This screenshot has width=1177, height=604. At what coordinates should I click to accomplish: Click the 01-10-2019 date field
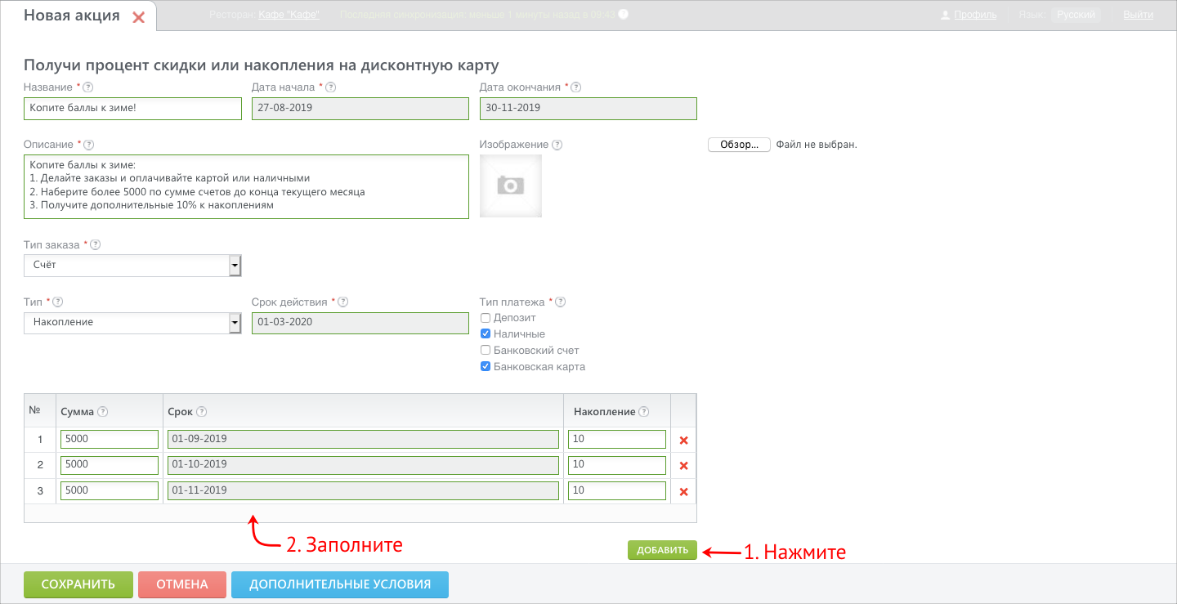363,465
